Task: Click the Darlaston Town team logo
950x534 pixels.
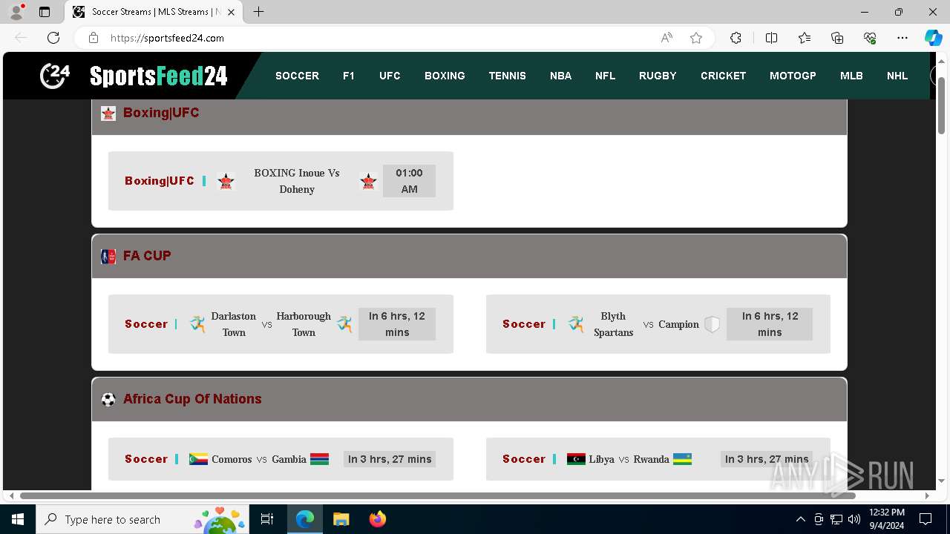Action: [x=197, y=324]
